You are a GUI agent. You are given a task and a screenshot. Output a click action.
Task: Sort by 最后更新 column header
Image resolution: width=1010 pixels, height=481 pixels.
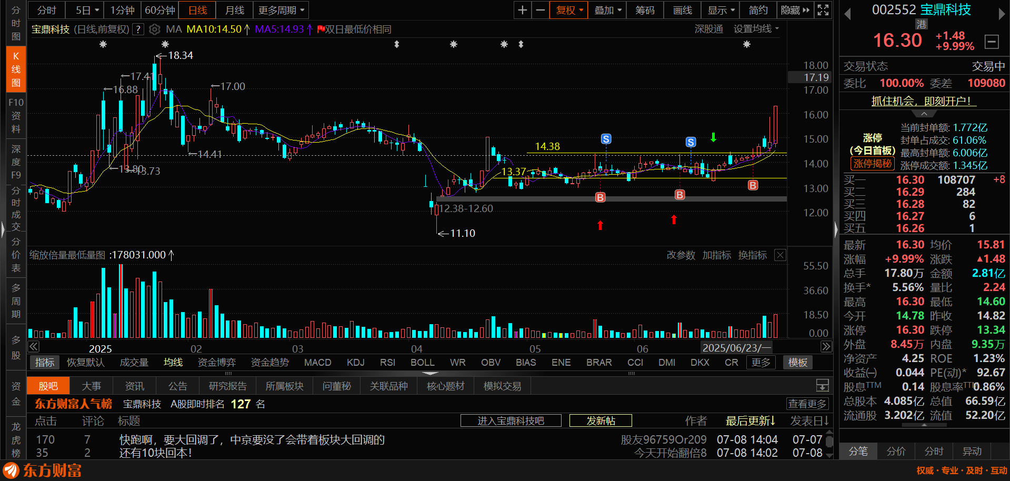(x=750, y=420)
